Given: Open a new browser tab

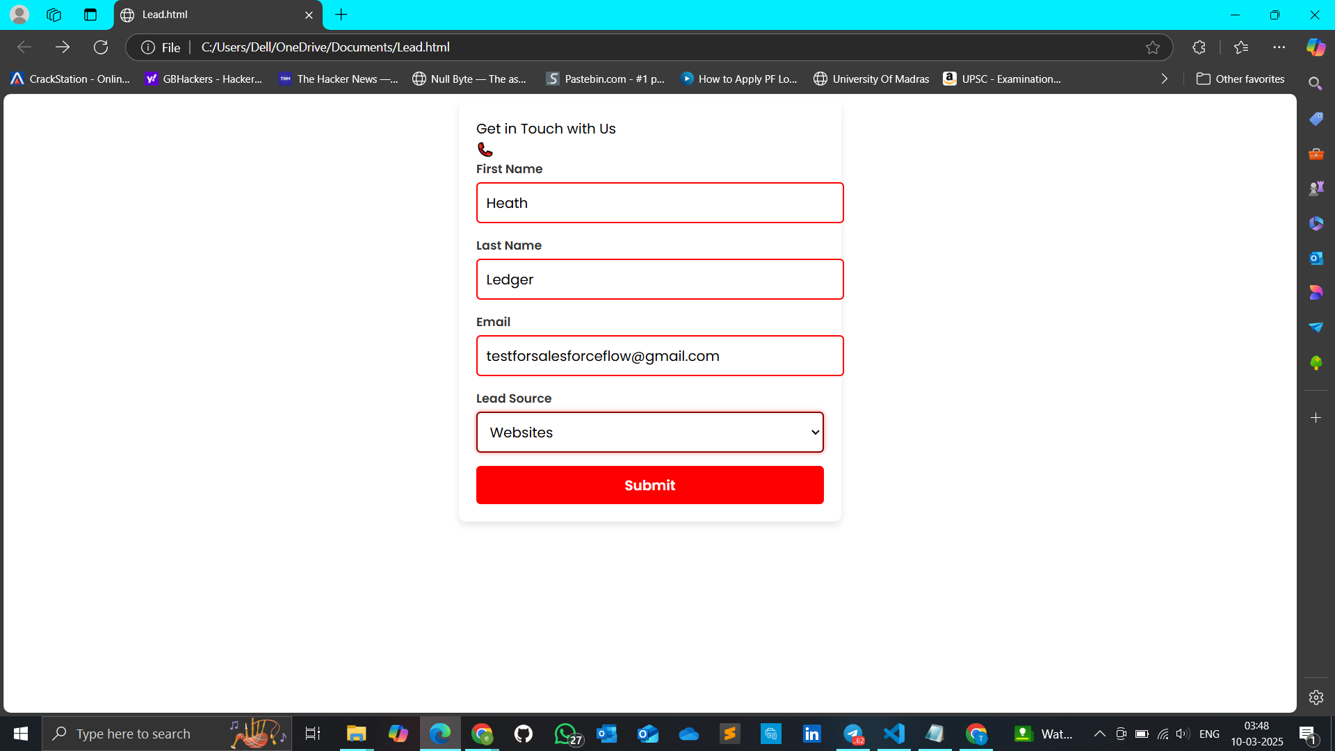Looking at the screenshot, I should (x=341, y=15).
